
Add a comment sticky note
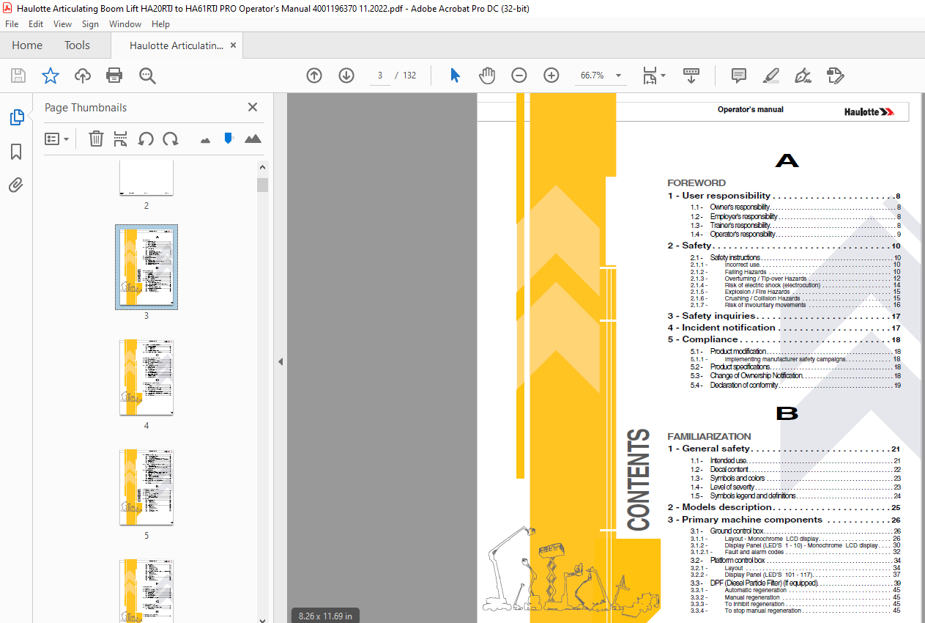[x=739, y=75]
